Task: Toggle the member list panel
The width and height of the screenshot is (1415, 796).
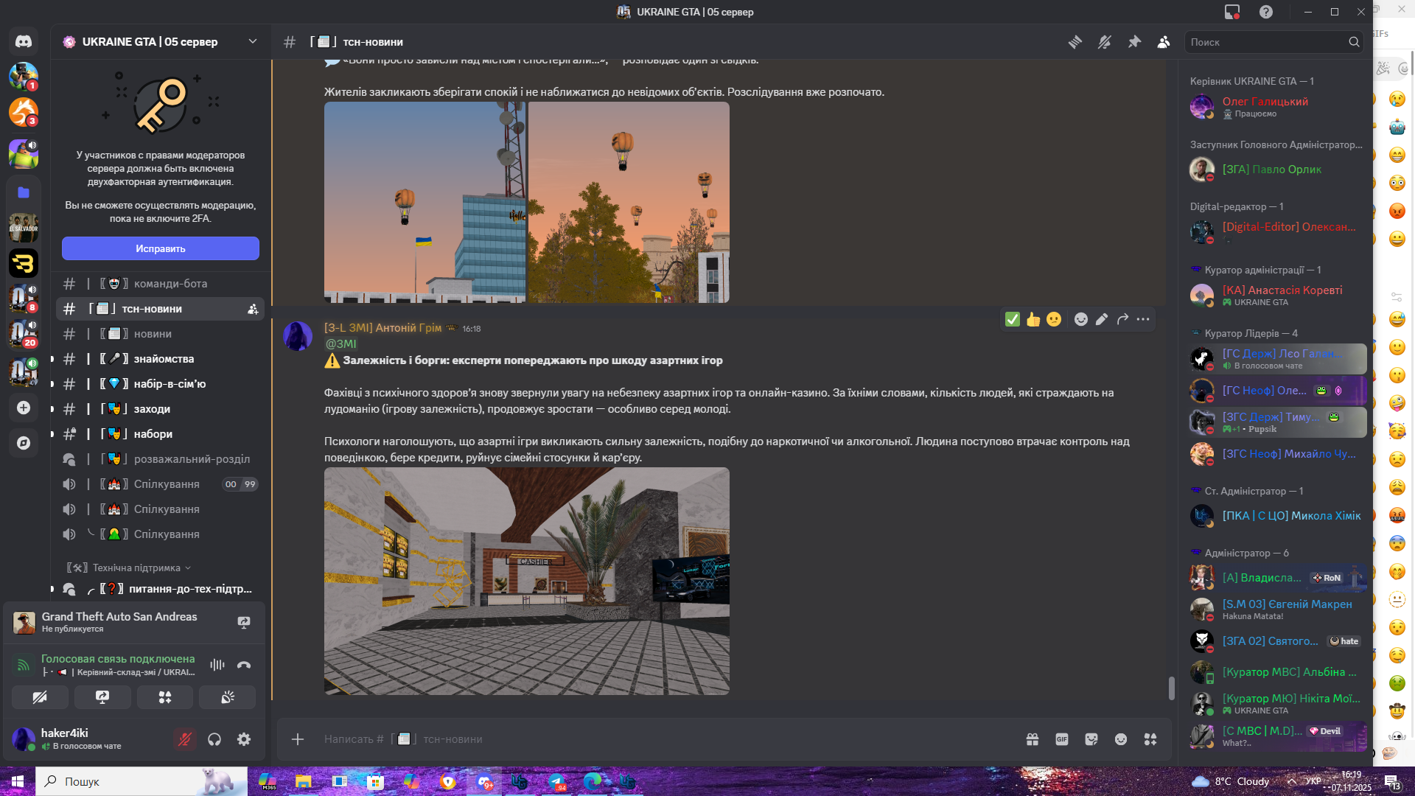Action: pyautogui.click(x=1164, y=42)
